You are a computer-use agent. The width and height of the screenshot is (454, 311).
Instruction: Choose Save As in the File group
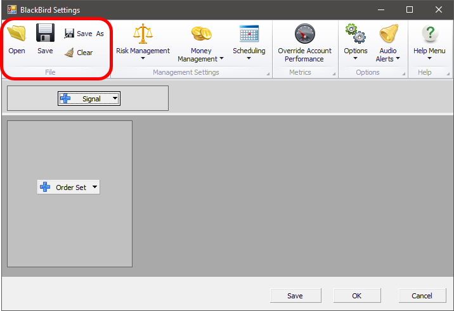click(x=84, y=34)
